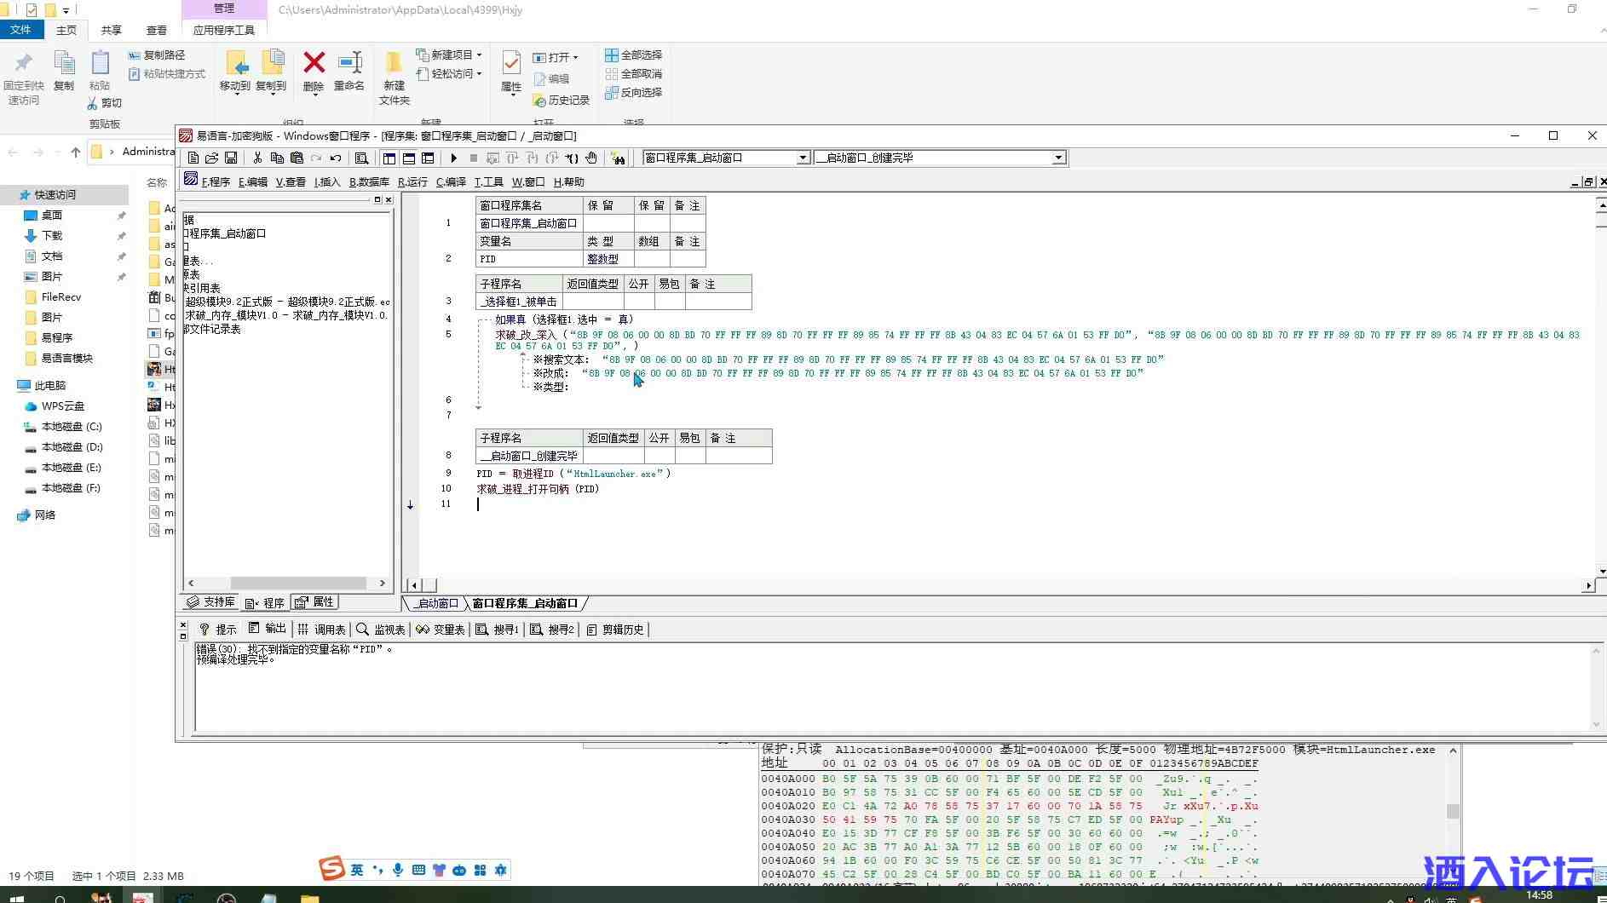Expand the _启动窗口_创建完毕 subroutine dropdown
The height and width of the screenshot is (903, 1607).
(1057, 158)
